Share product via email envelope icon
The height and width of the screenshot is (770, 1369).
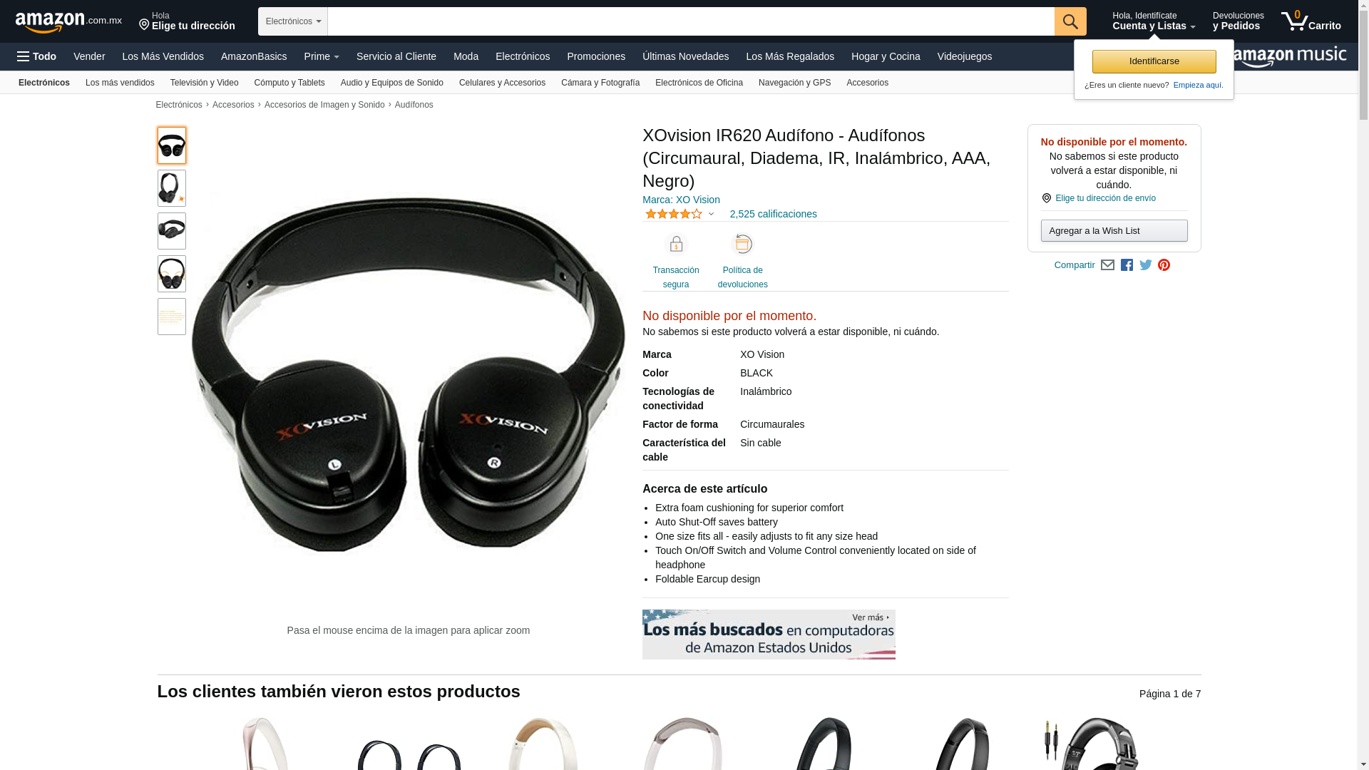coord(1107,265)
